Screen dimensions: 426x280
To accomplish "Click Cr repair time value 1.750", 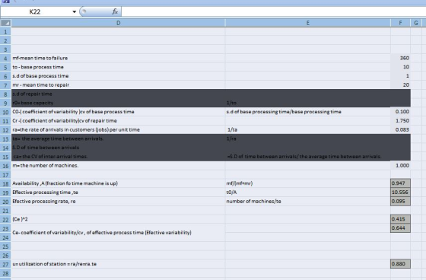I will click(400, 121).
